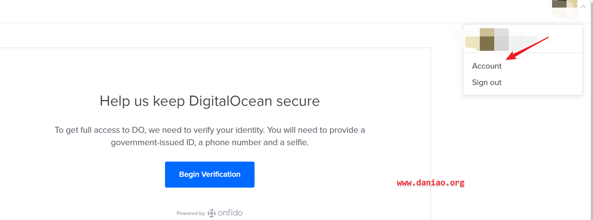This screenshot has height=220, width=593.
Task: Click the onfido wordmark text
Action: [x=230, y=213]
